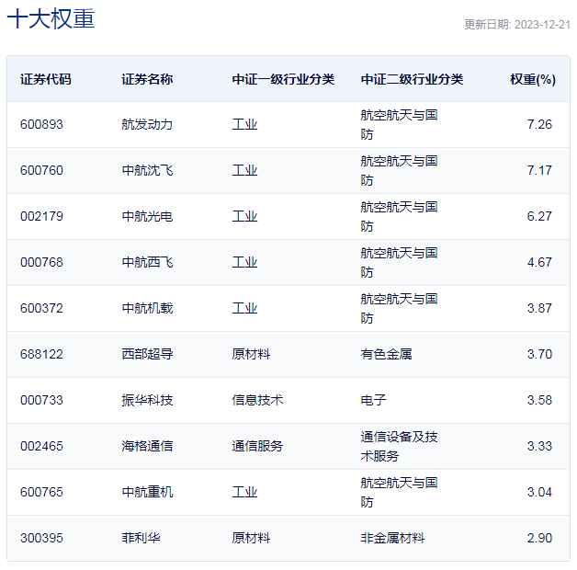Viewport: 577px width, 570px height.
Task: Click the 中证二级行业分类 column header
Action: (412, 79)
